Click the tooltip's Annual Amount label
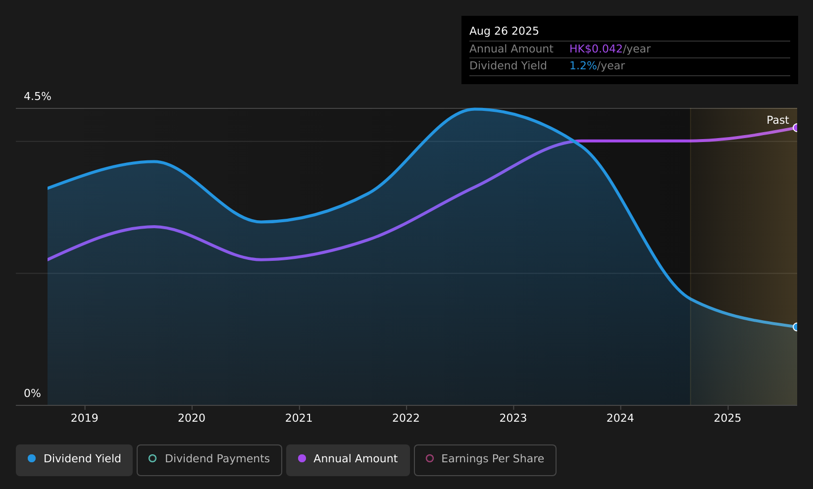This screenshot has width=813, height=489. point(511,49)
